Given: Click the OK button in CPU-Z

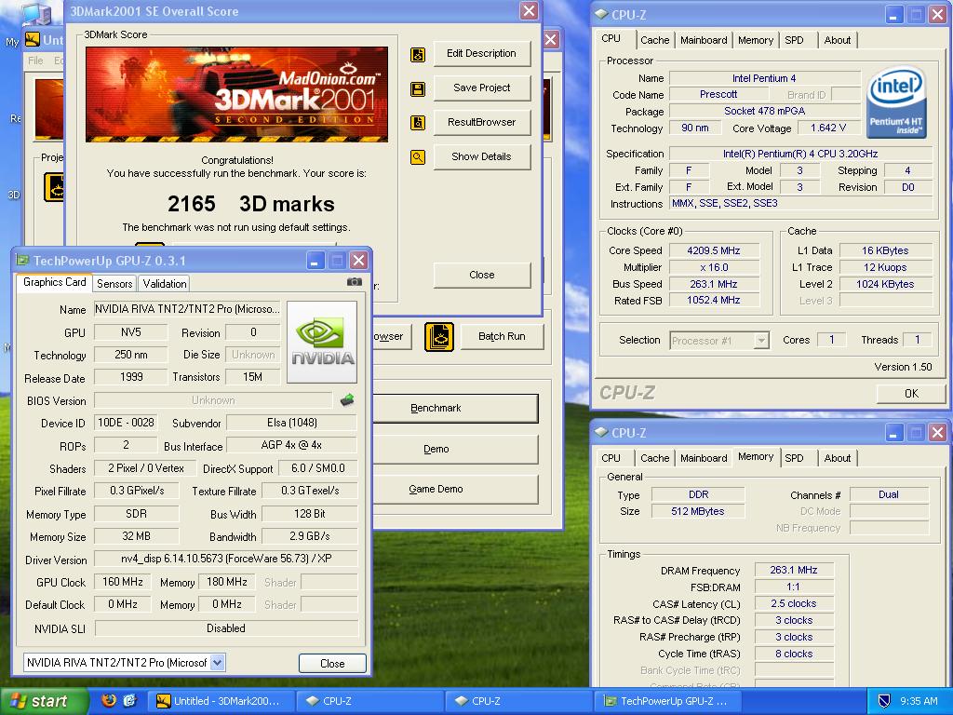Looking at the screenshot, I should tap(910, 394).
